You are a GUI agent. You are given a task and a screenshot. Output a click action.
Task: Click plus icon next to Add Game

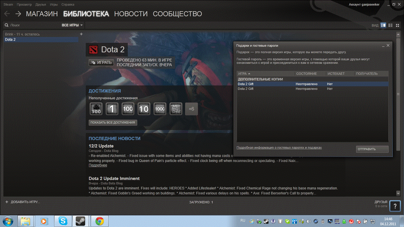(7, 202)
